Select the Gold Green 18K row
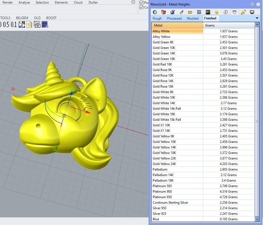 (203, 59)
